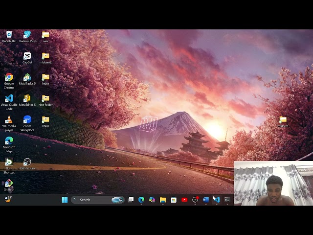Select the Radmin VPN shortcut
Viewport: 313px width, 235px height.
27,37
